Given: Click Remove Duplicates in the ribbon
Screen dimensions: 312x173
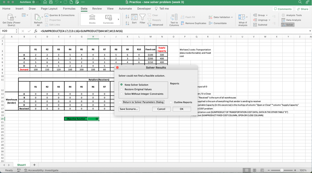Looking at the screenshot, I should click(194, 23).
